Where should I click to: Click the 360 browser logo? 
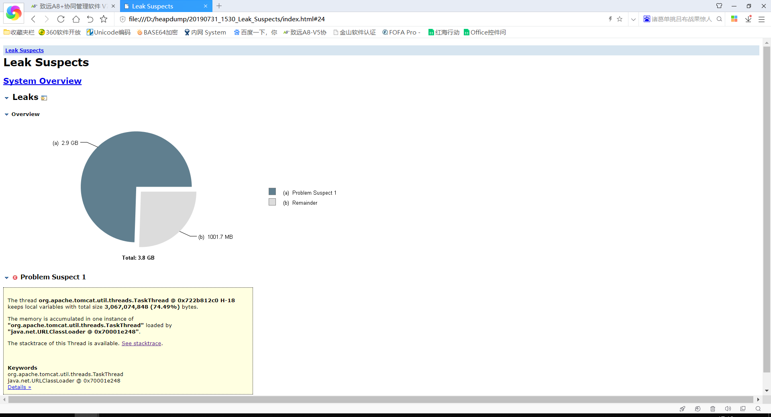tap(14, 13)
